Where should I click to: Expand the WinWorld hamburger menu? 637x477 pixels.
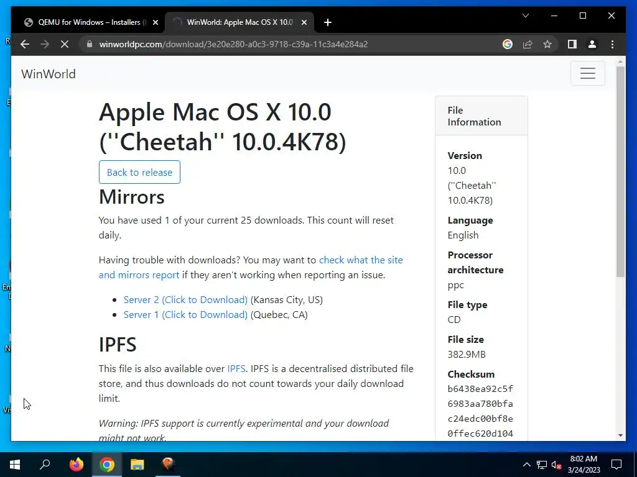pyautogui.click(x=587, y=73)
